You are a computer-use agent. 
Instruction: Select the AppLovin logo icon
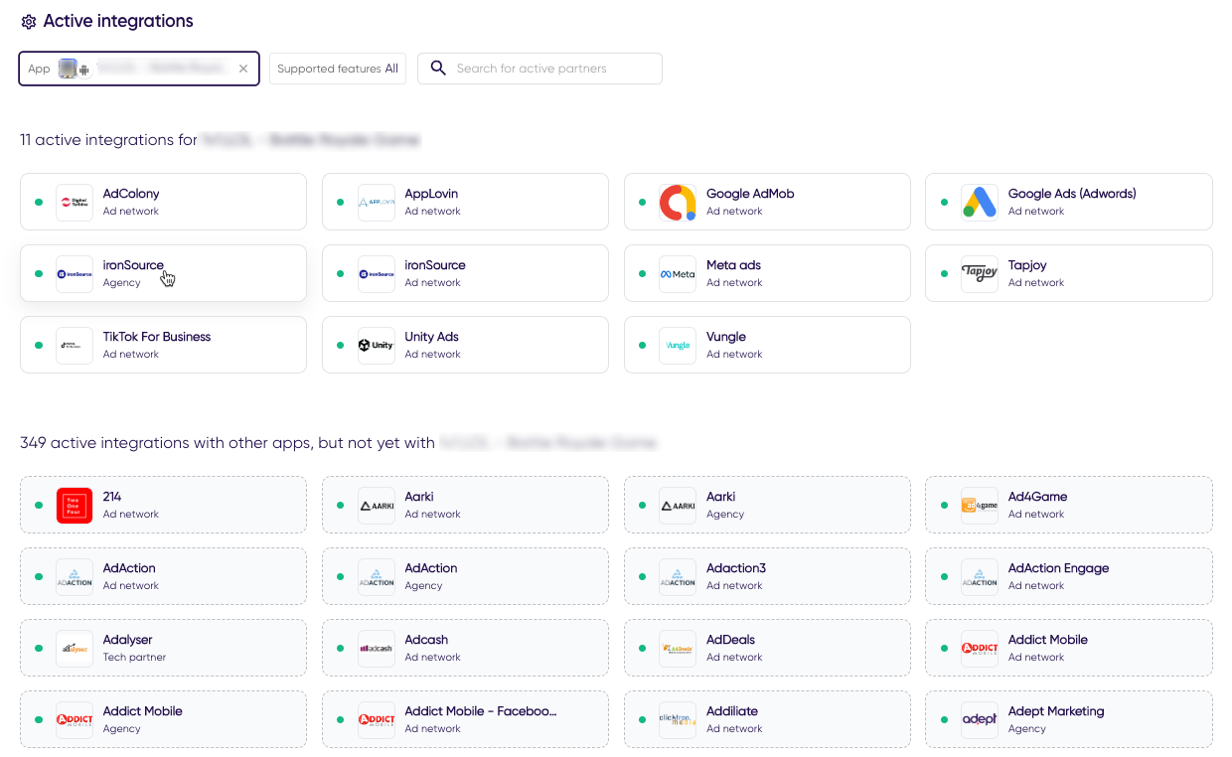click(377, 202)
